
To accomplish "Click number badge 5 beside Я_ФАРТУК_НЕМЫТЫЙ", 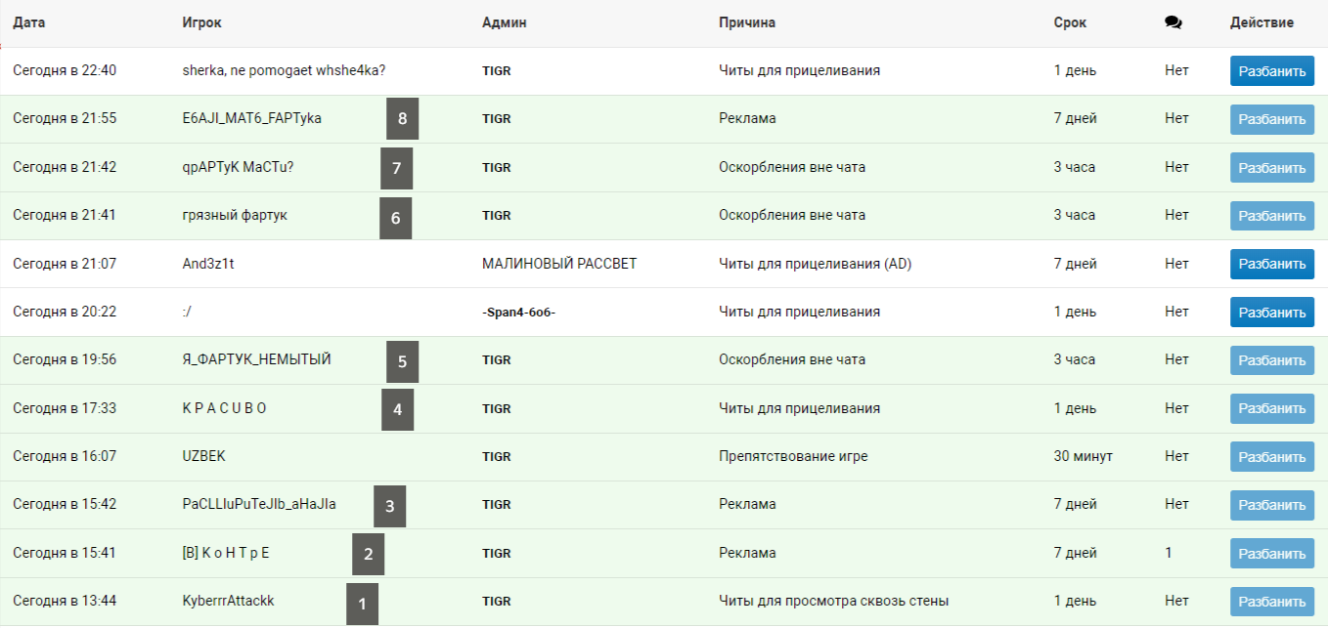I will click(x=402, y=361).
